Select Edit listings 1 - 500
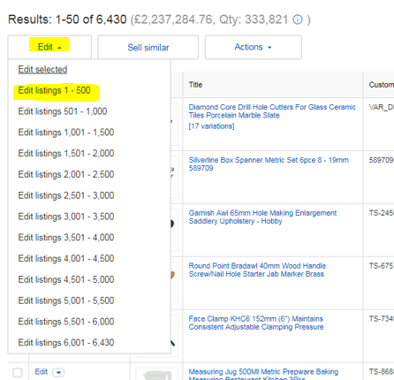This screenshot has height=380, width=394. 55,90
